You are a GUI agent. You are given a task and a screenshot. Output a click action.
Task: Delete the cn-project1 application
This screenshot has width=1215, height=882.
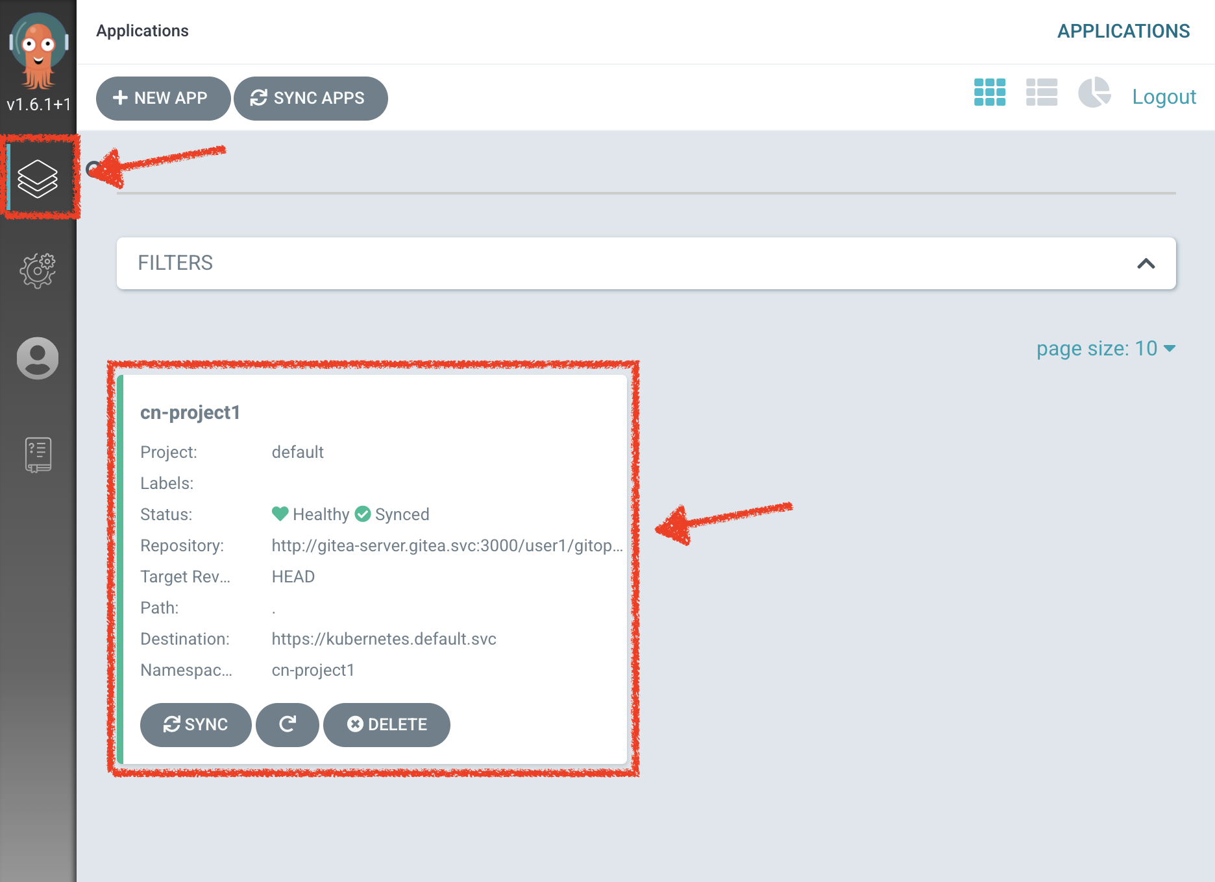[387, 724]
